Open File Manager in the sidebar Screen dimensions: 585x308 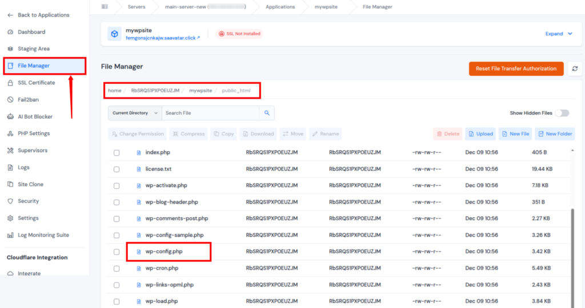45,66
